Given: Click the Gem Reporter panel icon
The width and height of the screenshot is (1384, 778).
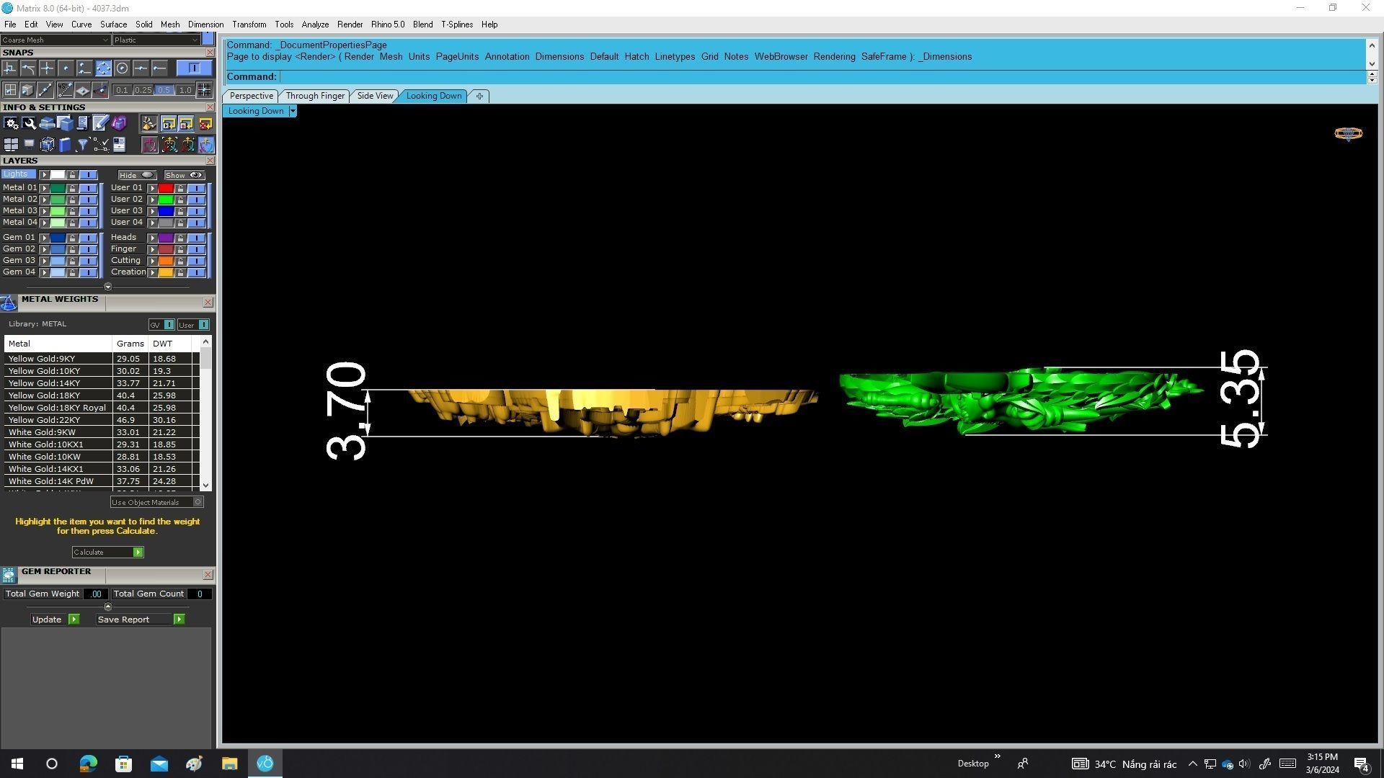Looking at the screenshot, I should pyautogui.click(x=9, y=575).
